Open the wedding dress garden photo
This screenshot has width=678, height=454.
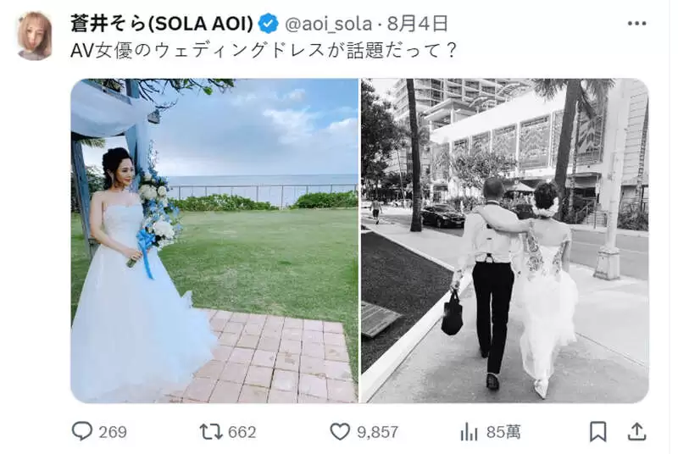tap(214, 241)
